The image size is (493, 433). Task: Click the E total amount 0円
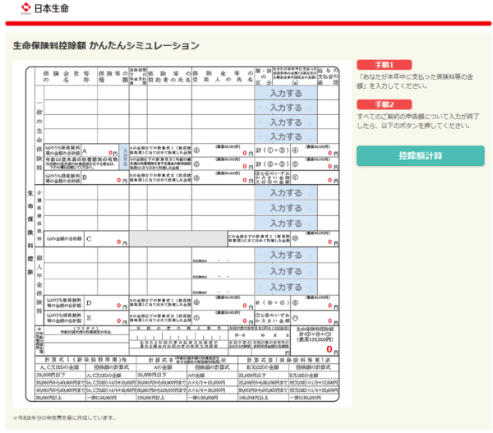(x=122, y=320)
